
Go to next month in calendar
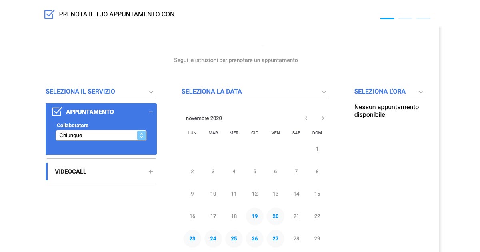(323, 118)
